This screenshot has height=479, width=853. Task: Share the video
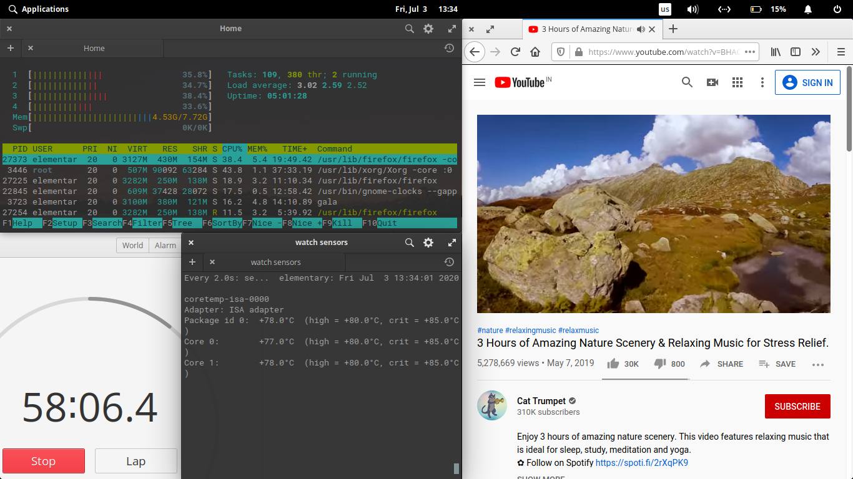[x=721, y=364]
